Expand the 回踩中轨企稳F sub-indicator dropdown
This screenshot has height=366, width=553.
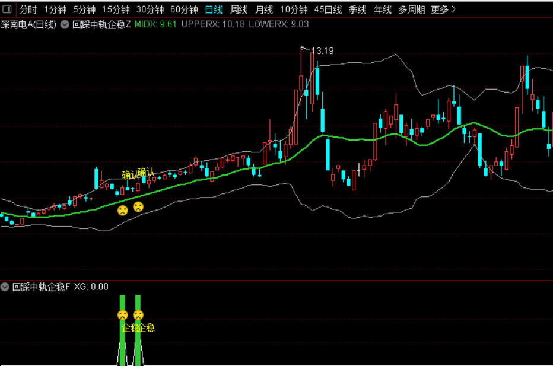[x=5, y=287]
